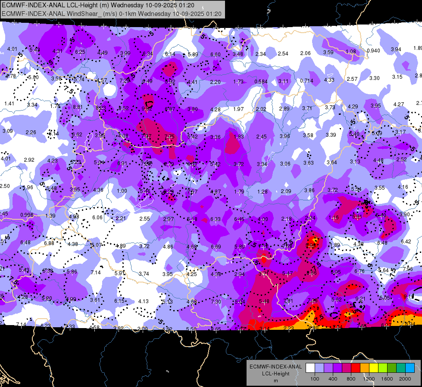Click the sky blue legend swatch
The width and height of the screenshot is (422, 387).
[410, 368]
